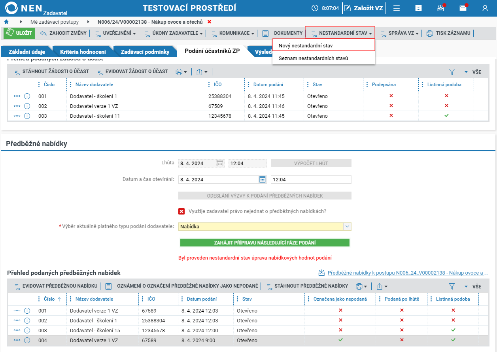Image resolution: width=497 pixels, height=352 pixels.
Task: Open three-dot menu for offer Dodavatel - školení 15
Action: click(x=17, y=331)
